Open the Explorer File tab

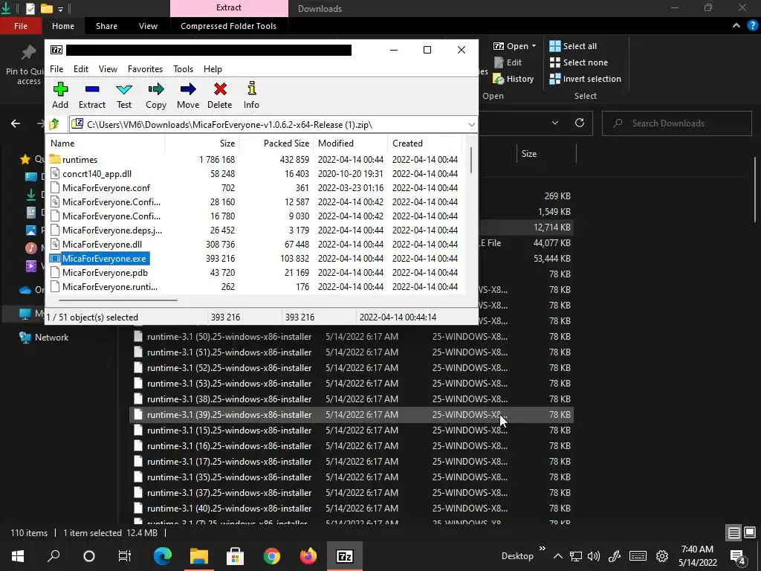(21, 26)
